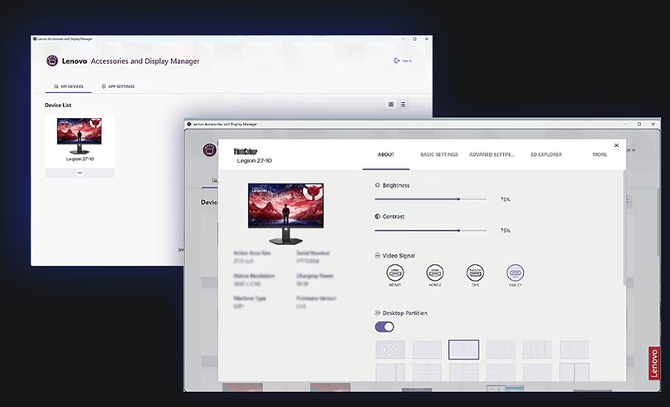The image size is (670, 407).
Task: Open the three-dot menu under Legion 27-10 card
Action: [x=80, y=173]
